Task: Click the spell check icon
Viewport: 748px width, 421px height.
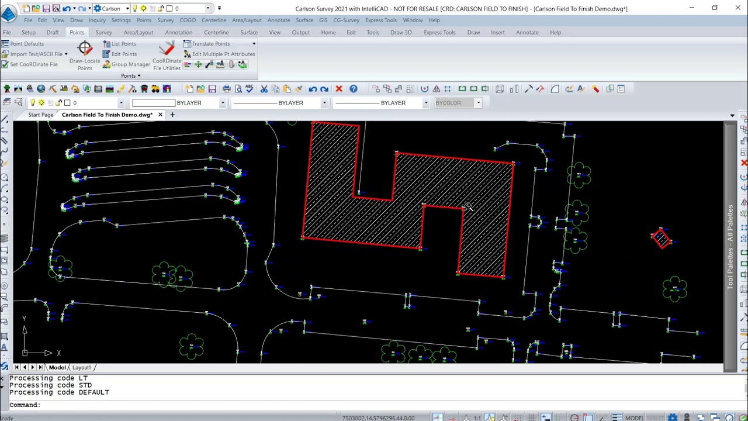Action: [250, 89]
